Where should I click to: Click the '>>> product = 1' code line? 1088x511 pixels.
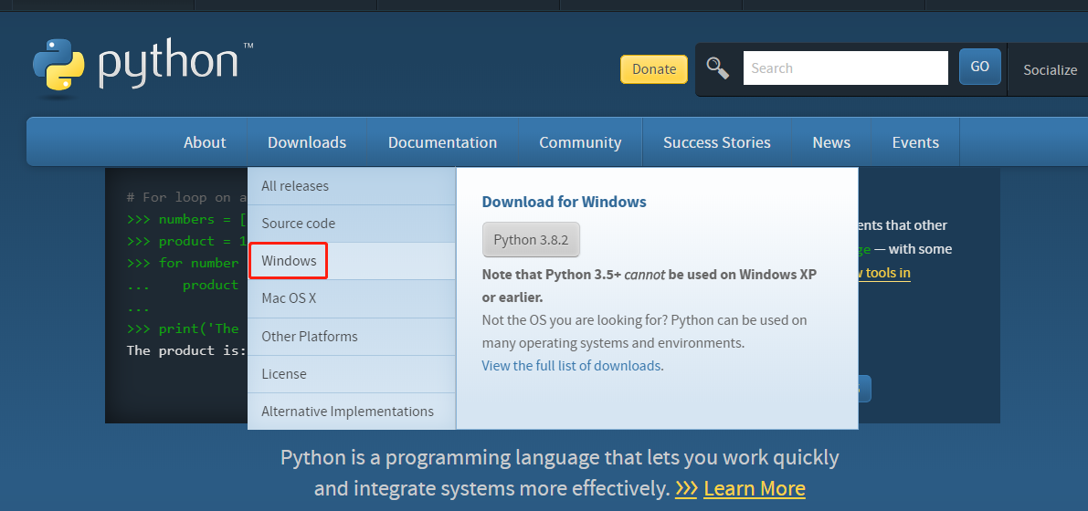[186, 241]
